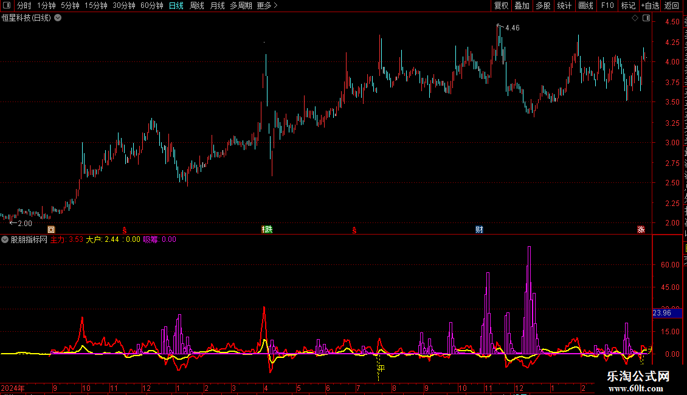The width and height of the screenshot is (687, 395).
Task: Click the panel layout icon at top-left
Action: tap(7, 5)
